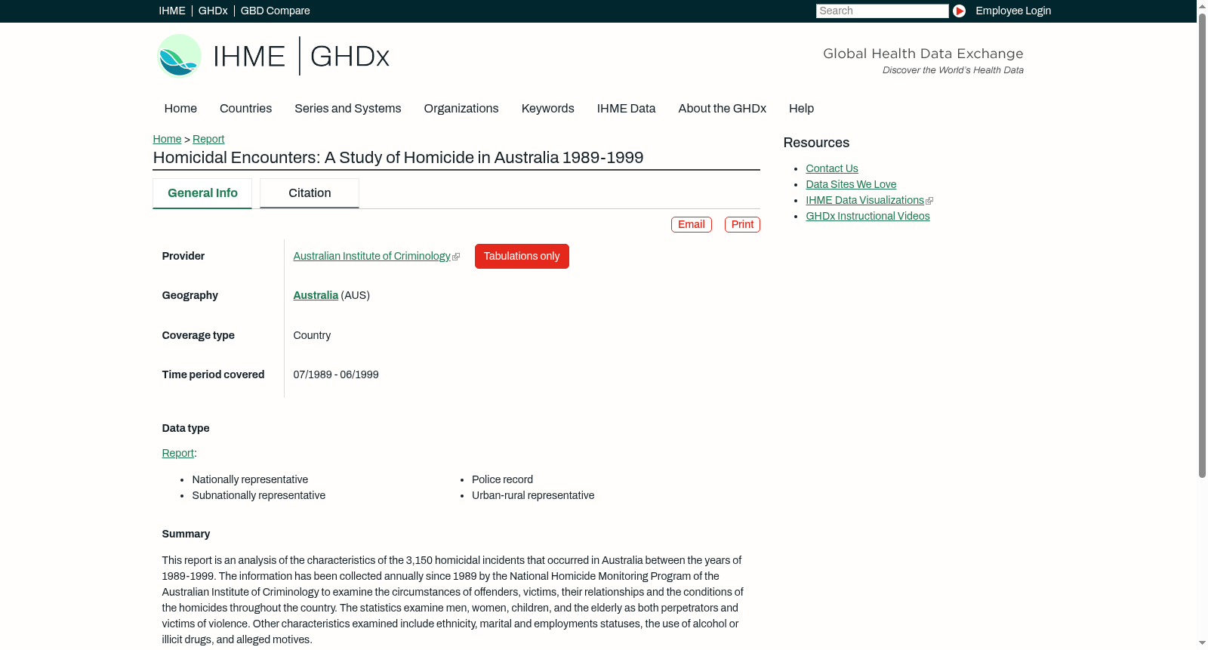
Task: Click the 'Country' coverage type value
Action: (312, 336)
